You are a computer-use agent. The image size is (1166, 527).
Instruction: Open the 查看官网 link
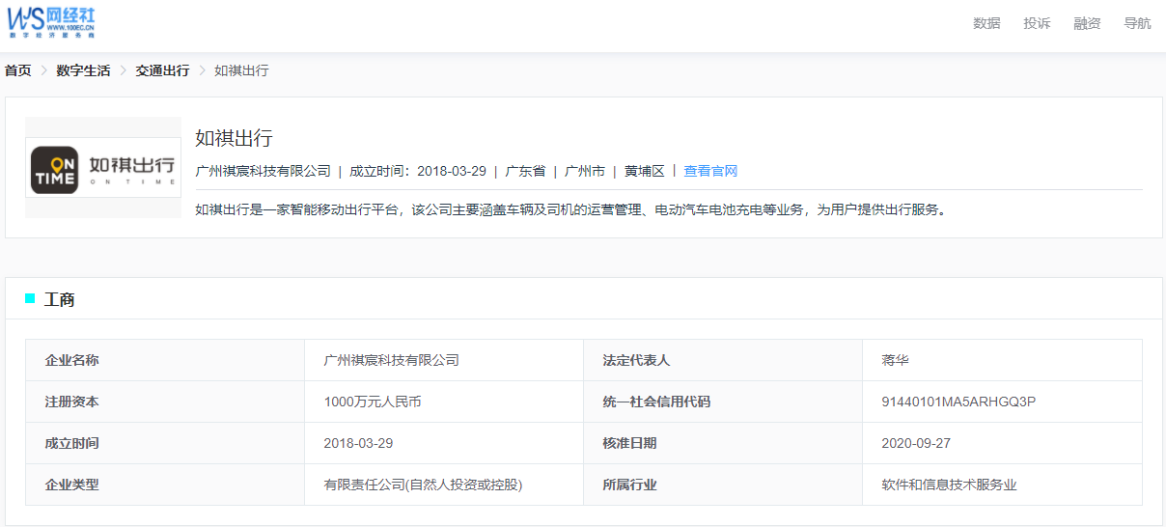point(710,171)
